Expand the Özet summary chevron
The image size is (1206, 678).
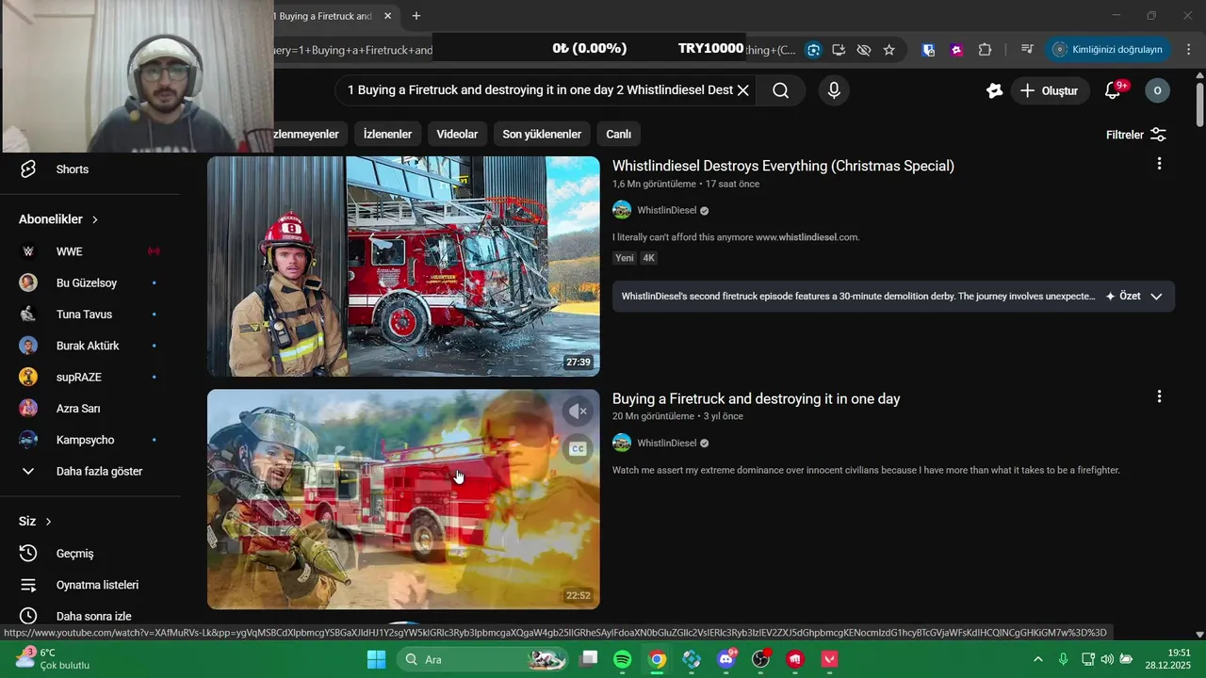[1156, 296]
